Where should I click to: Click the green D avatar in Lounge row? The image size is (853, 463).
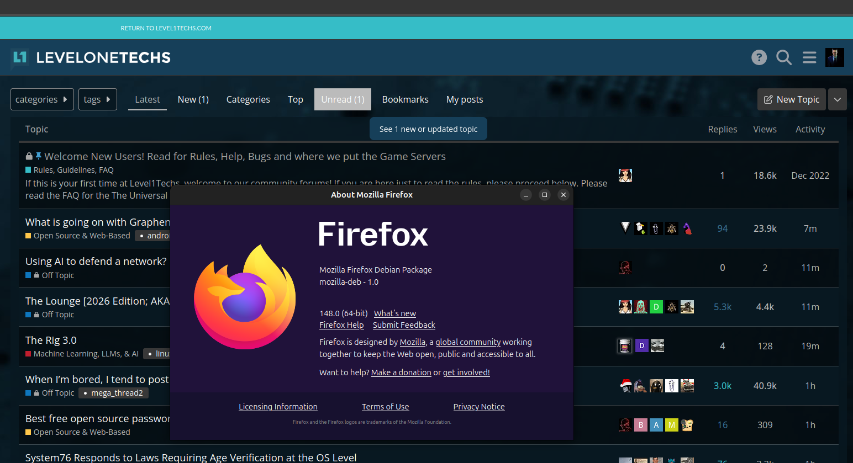[x=656, y=307]
